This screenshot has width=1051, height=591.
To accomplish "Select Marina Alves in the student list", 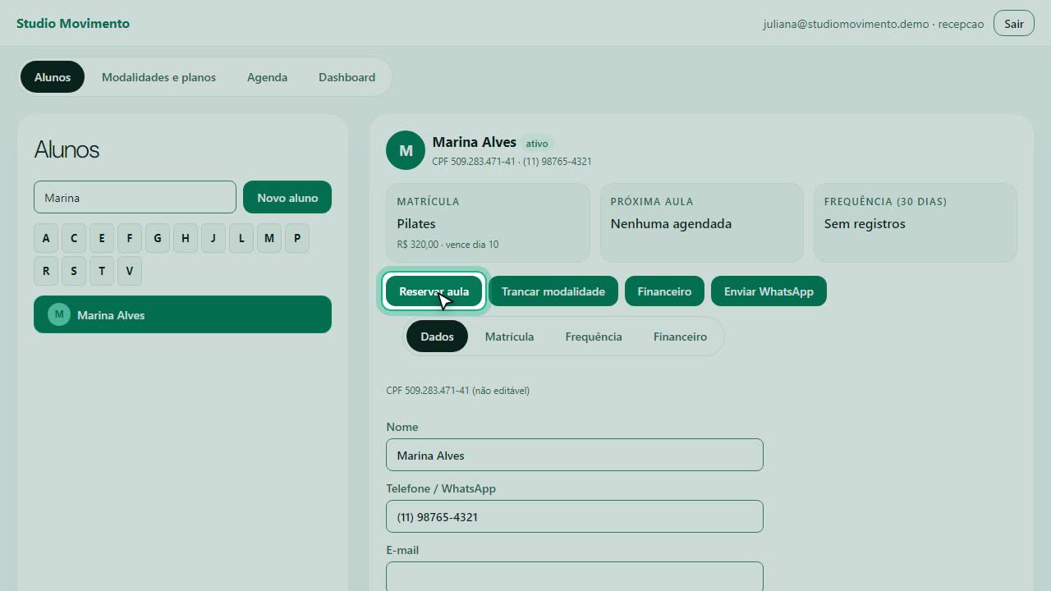I will [182, 314].
